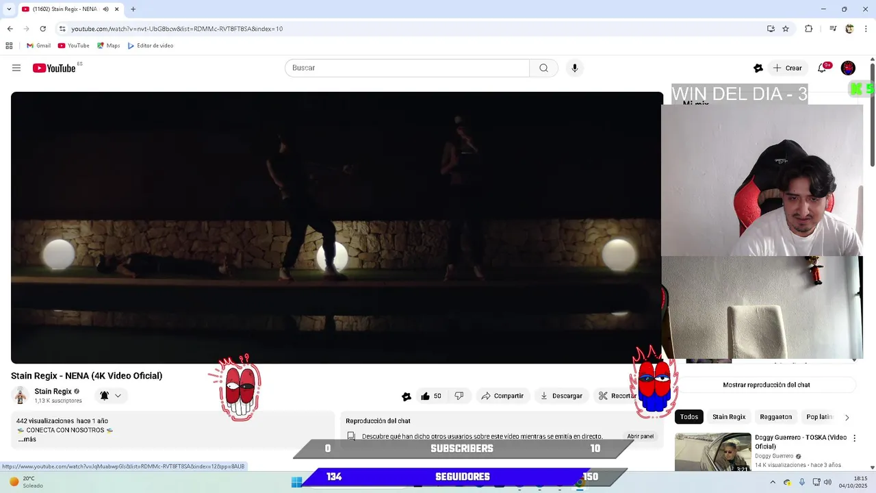Screen dimensions: 876x493
Task: Open the Maps bookmark
Action: 108,46
